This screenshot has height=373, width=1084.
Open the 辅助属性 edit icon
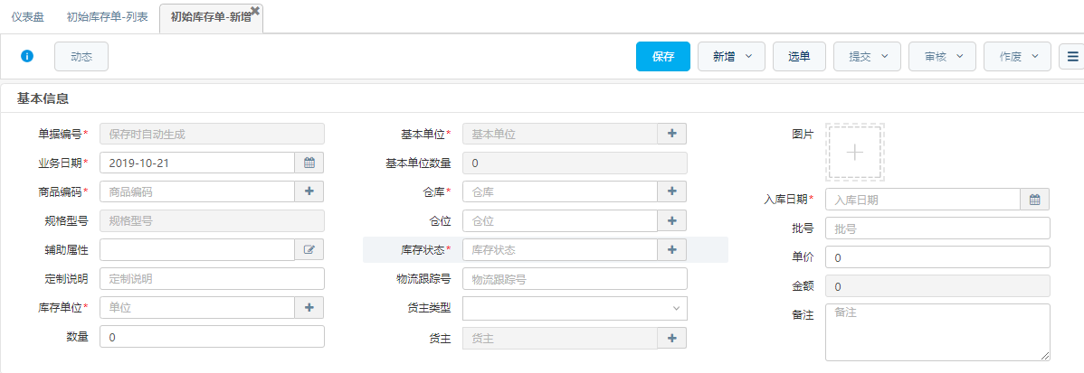tap(309, 249)
